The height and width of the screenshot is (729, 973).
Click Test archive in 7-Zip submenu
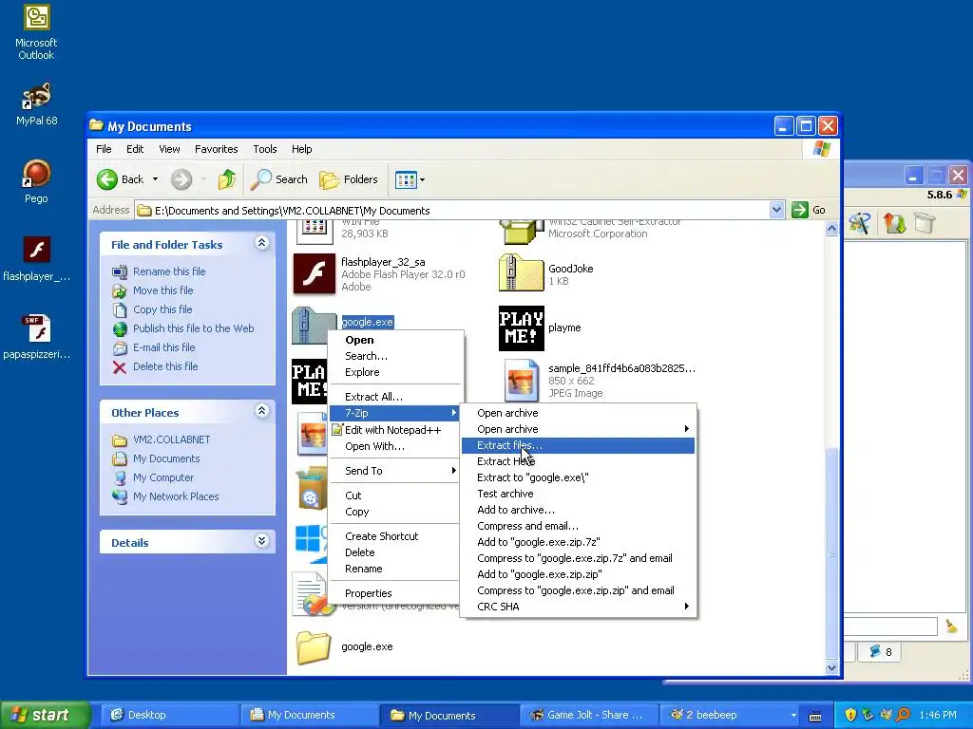point(578,494)
